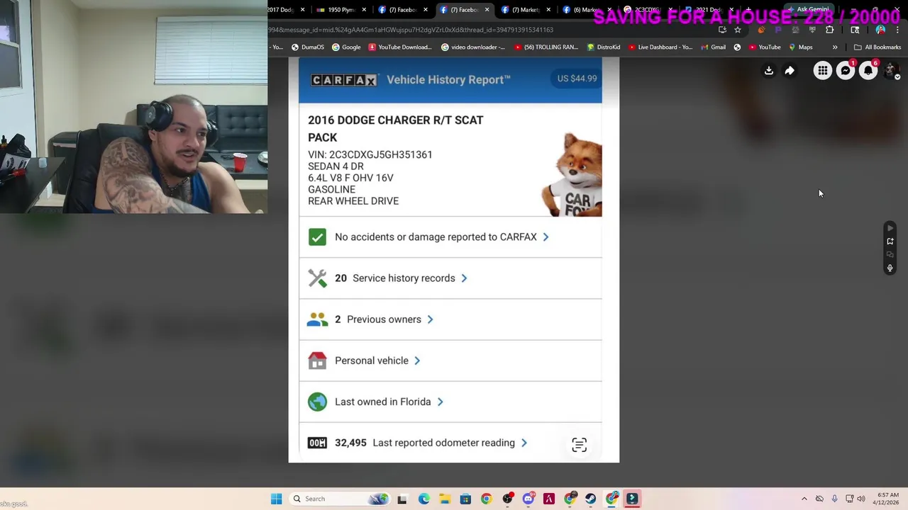Click the Car Fox mascot image
Screen dimensions: 908x510
pos(572,174)
